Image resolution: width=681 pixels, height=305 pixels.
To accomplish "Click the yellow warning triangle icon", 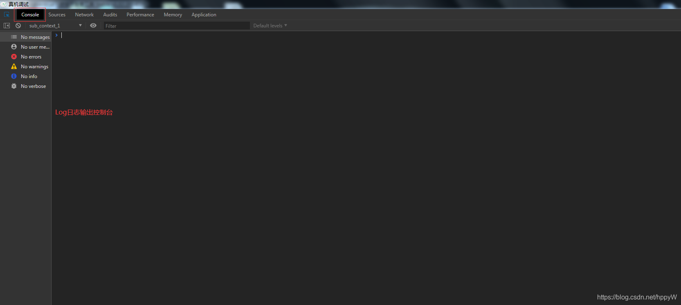I will (x=14, y=67).
